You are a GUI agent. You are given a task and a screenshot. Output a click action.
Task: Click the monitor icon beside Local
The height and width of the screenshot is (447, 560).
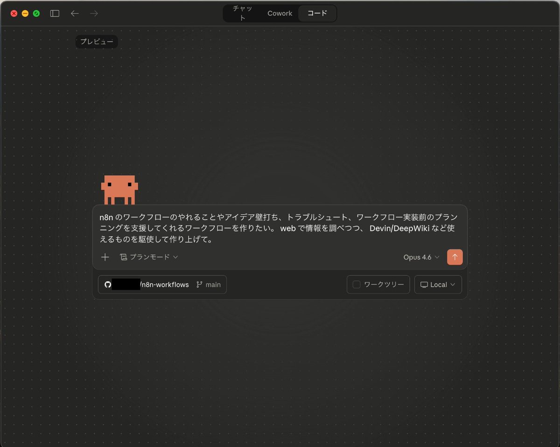tap(424, 284)
